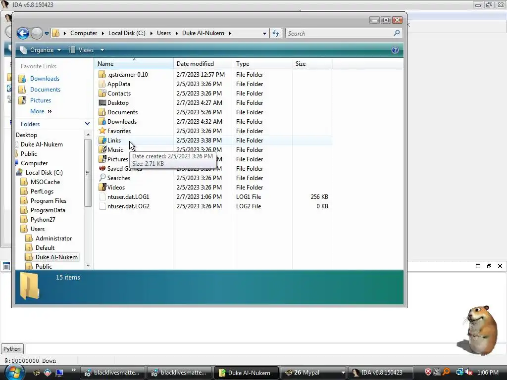Select Python27 folder in tree

click(x=43, y=219)
